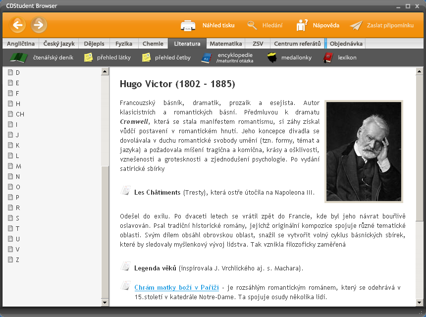This screenshot has width=426, height=317.
Task: Switch to the Matematika tab
Action: point(226,44)
